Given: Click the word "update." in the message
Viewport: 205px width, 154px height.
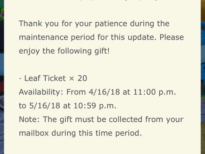Looking at the screenshot, I should [x=142, y=38].
